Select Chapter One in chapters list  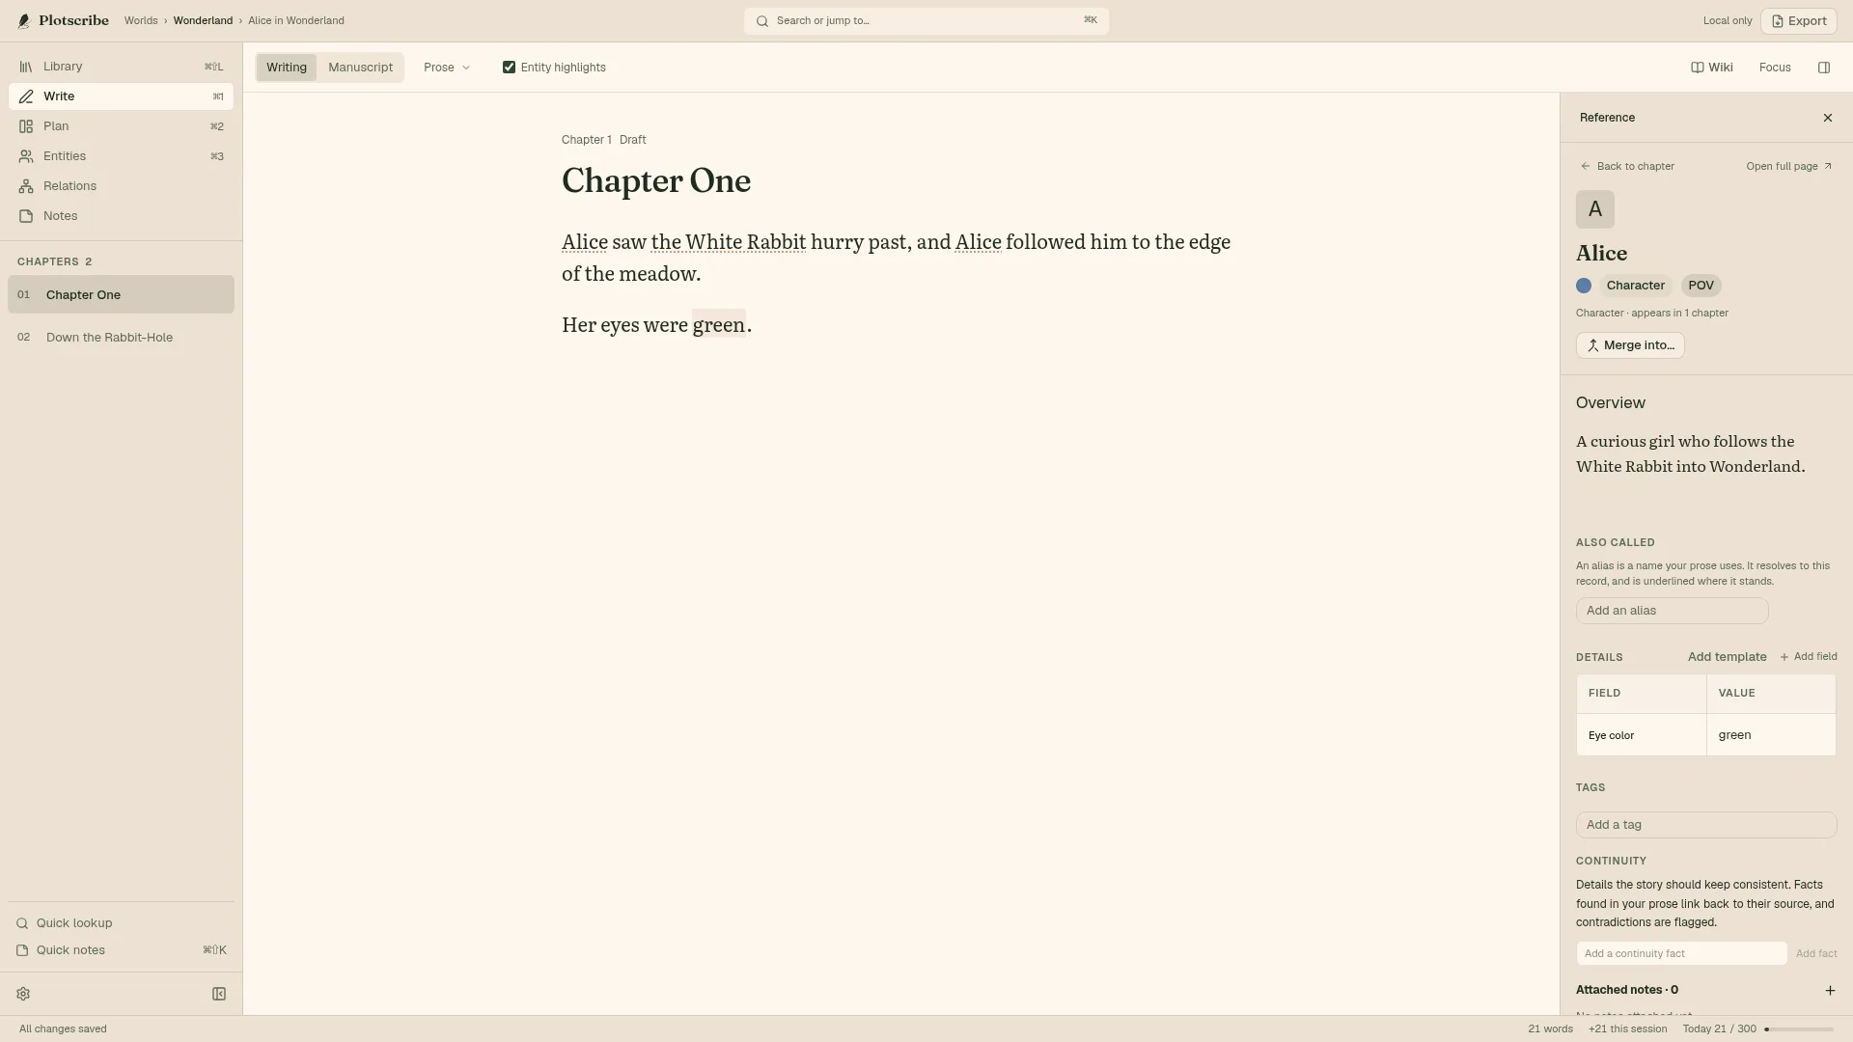tap(121, 295)
